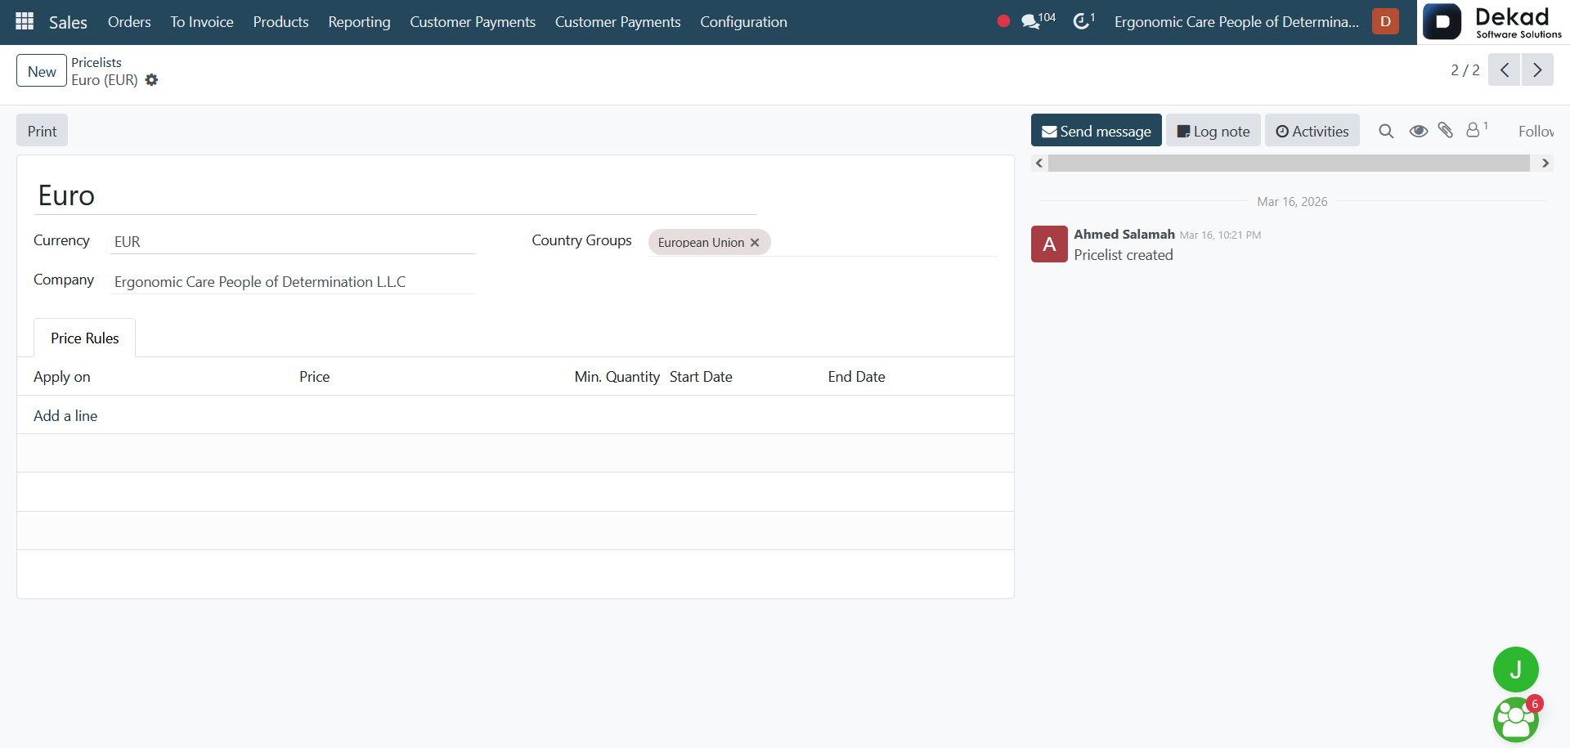This screenshot has height=748, width=1570.
Task: Sort by Min. Quantity column header
Action: 617,377
